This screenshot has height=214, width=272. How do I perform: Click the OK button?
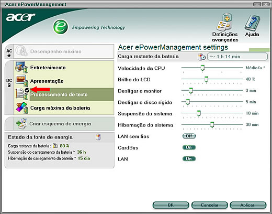coord(171,205)
